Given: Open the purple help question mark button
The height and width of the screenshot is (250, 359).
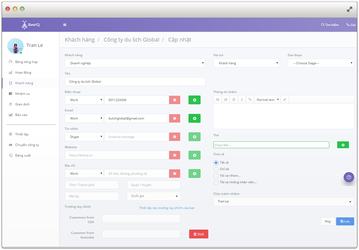Looking at the screenshot, I should click(x=349, y=177).
